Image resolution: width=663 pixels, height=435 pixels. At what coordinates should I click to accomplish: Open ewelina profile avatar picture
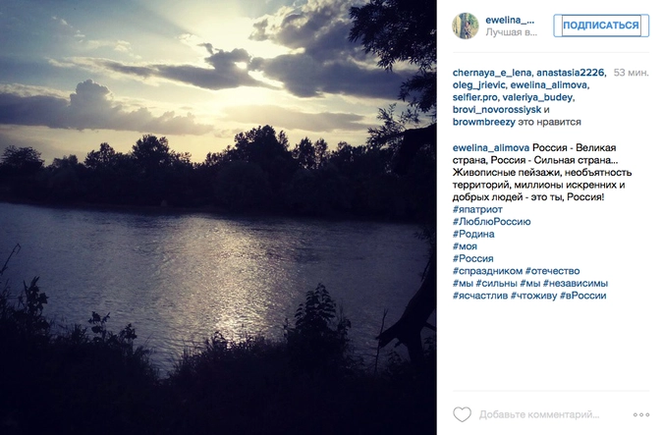point(466,26)
